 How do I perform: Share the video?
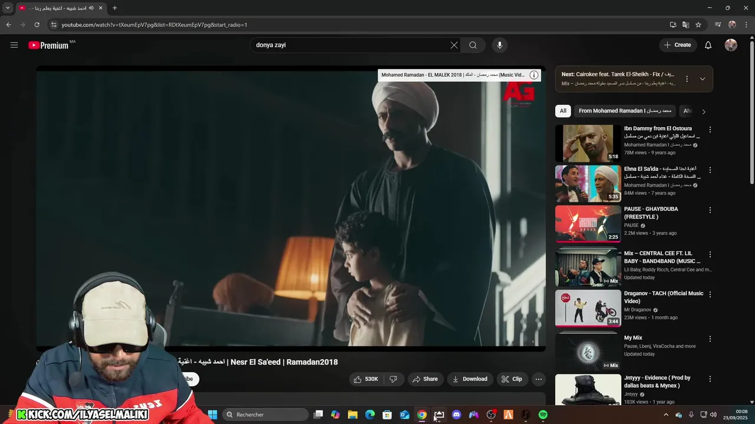click(x=425, y=379)
